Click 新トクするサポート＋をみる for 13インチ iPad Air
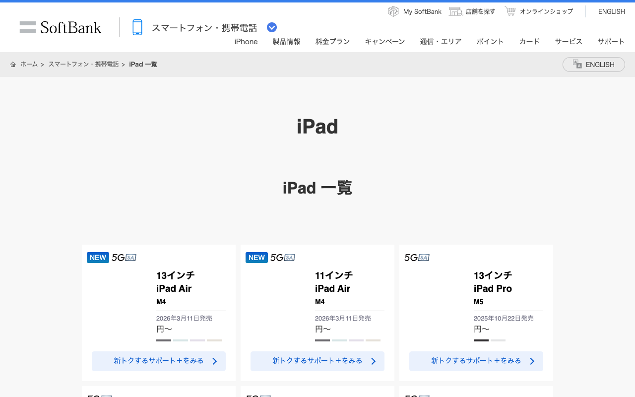Screen dimensions: 635x397 (x=159, y=361)
